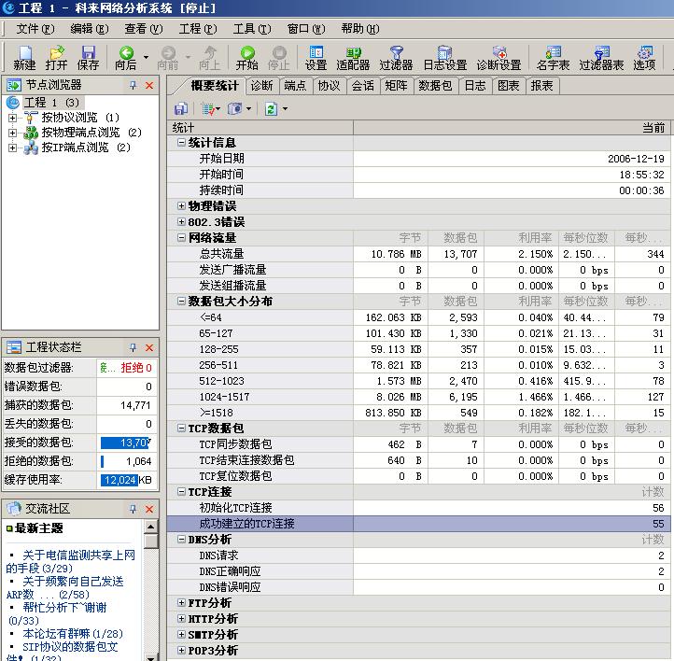Screen dimensions: 674x661
Task: Open the 过滤器 (Filter) toolbar icon
Action: pyautogui.click(x=396, y=57)
